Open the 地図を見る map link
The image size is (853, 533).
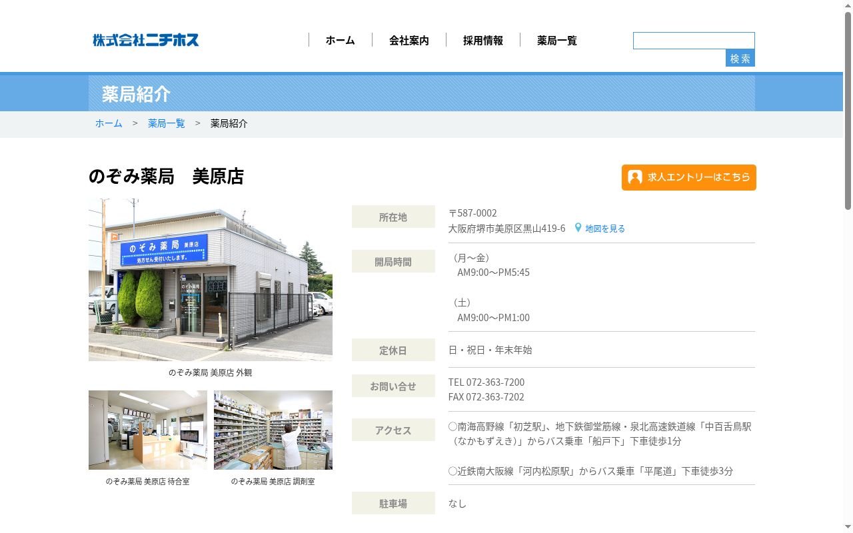[605, 229]
